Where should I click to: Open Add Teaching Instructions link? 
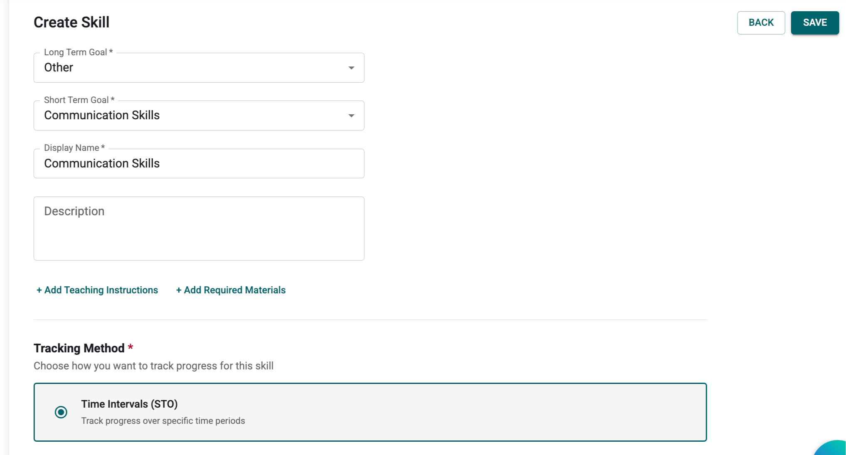(97, 290)
